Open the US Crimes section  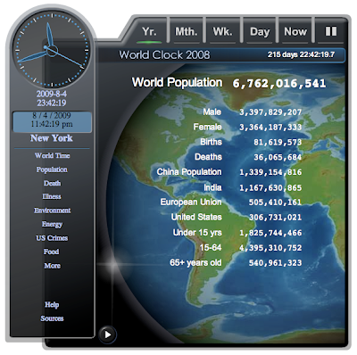tap(52, 238)
